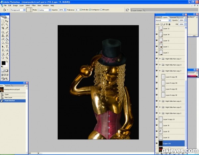Select the Dodge tool

coord(7,43)
